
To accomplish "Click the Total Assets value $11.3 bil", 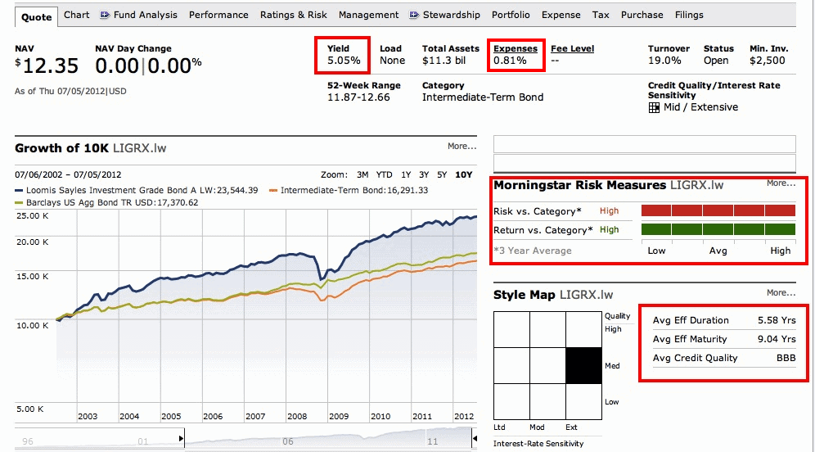I will [444, 61].
